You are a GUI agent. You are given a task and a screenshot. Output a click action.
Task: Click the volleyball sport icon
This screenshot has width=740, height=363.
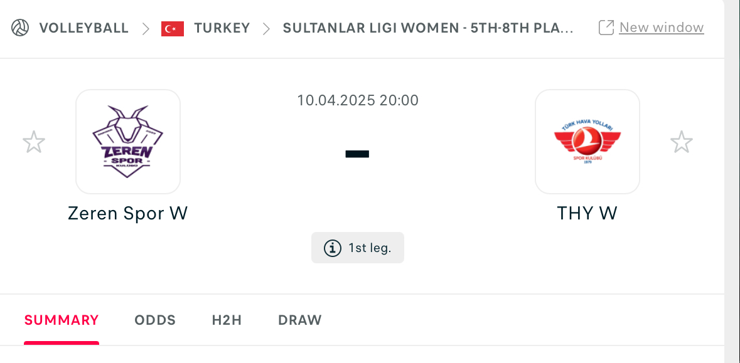20,28
